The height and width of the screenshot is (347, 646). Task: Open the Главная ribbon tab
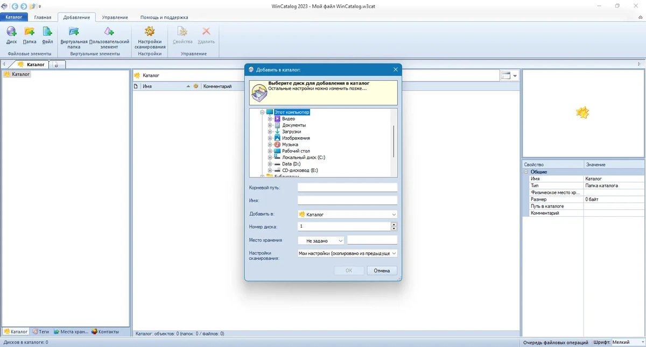pos(43,17)
